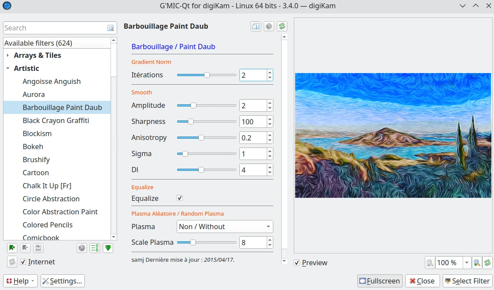Open the Settings... dialog

[x=63, y=281]
